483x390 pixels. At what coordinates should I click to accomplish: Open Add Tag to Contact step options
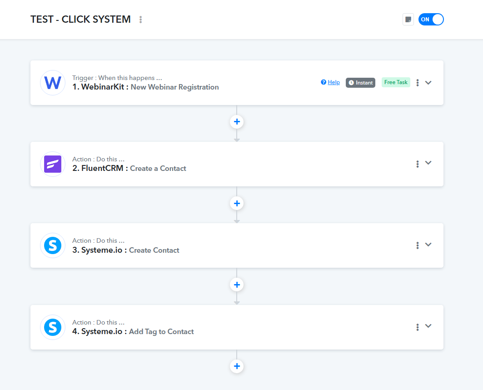pos(418,327)
